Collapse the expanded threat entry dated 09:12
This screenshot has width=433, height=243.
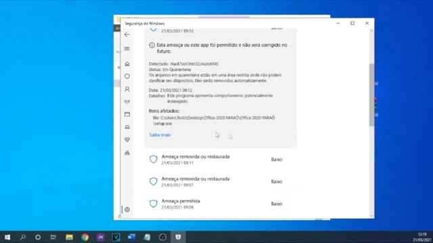click(x=221, y=30)
